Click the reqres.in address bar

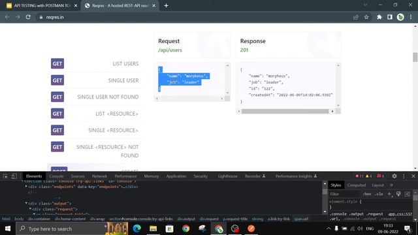pos(195,17)
